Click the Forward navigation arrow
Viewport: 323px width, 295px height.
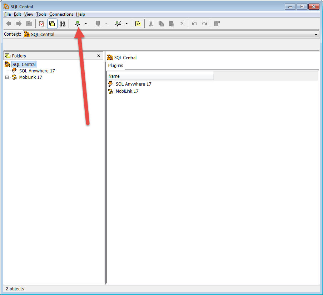[19, 24]
